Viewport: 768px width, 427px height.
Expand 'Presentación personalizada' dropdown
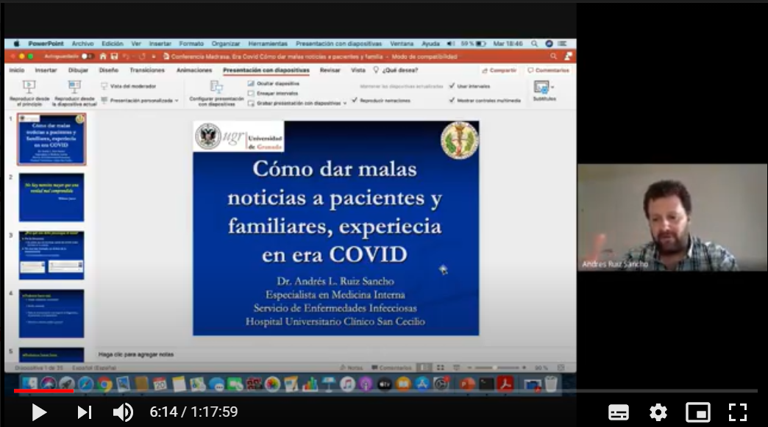click(177, 101)
